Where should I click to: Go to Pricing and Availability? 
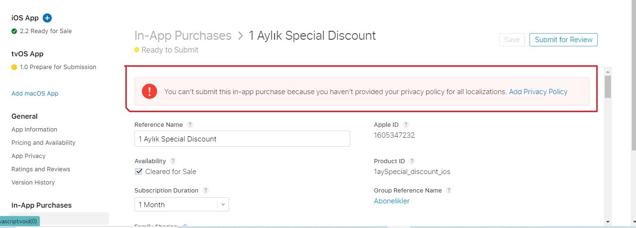point(43,143)
